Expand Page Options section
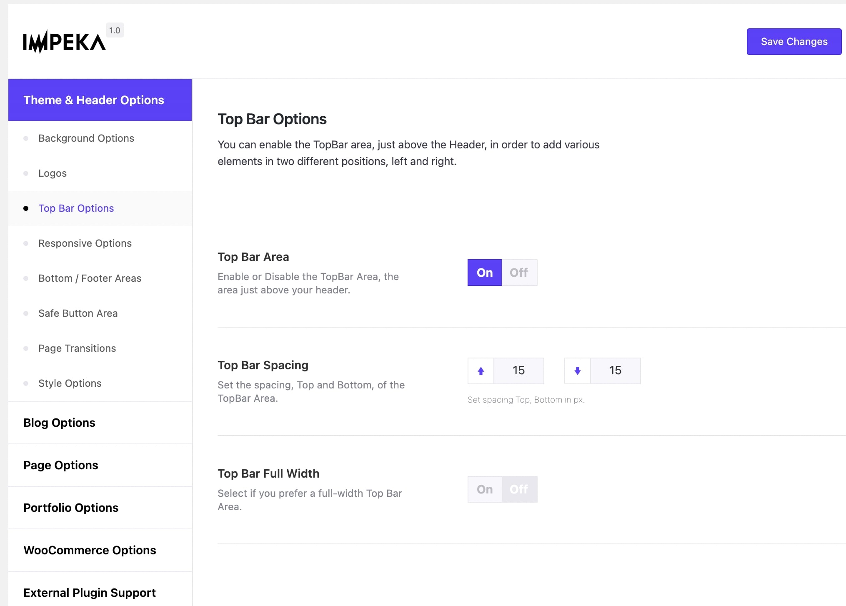This screenshot has width=846, height=606. 61,465
